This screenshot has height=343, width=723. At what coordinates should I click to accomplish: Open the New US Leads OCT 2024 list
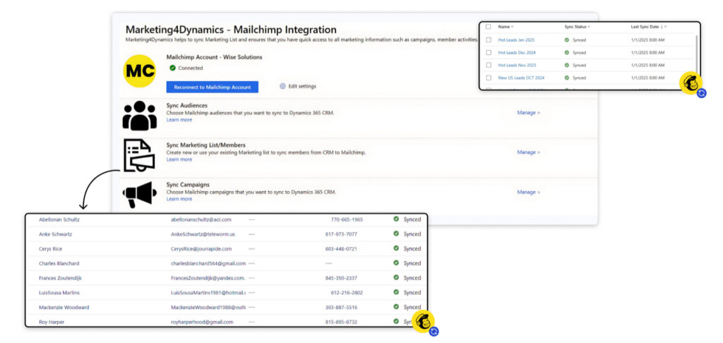[521, 78]
